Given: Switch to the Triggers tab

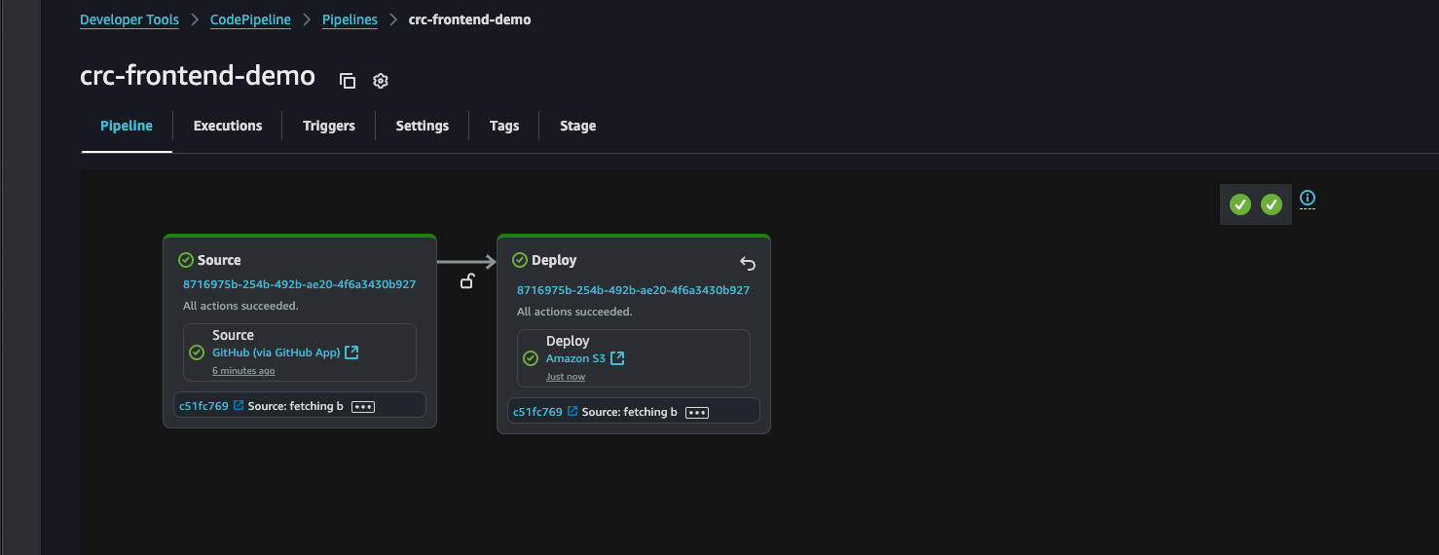Looking at the screenshot, I should [x=329, y=126].
